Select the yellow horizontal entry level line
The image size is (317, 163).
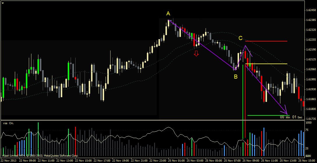pos(266,64)
